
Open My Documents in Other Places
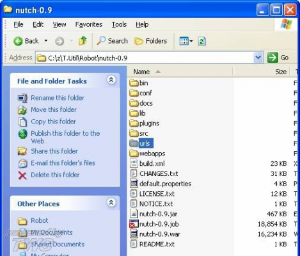(x=52, y=232)
